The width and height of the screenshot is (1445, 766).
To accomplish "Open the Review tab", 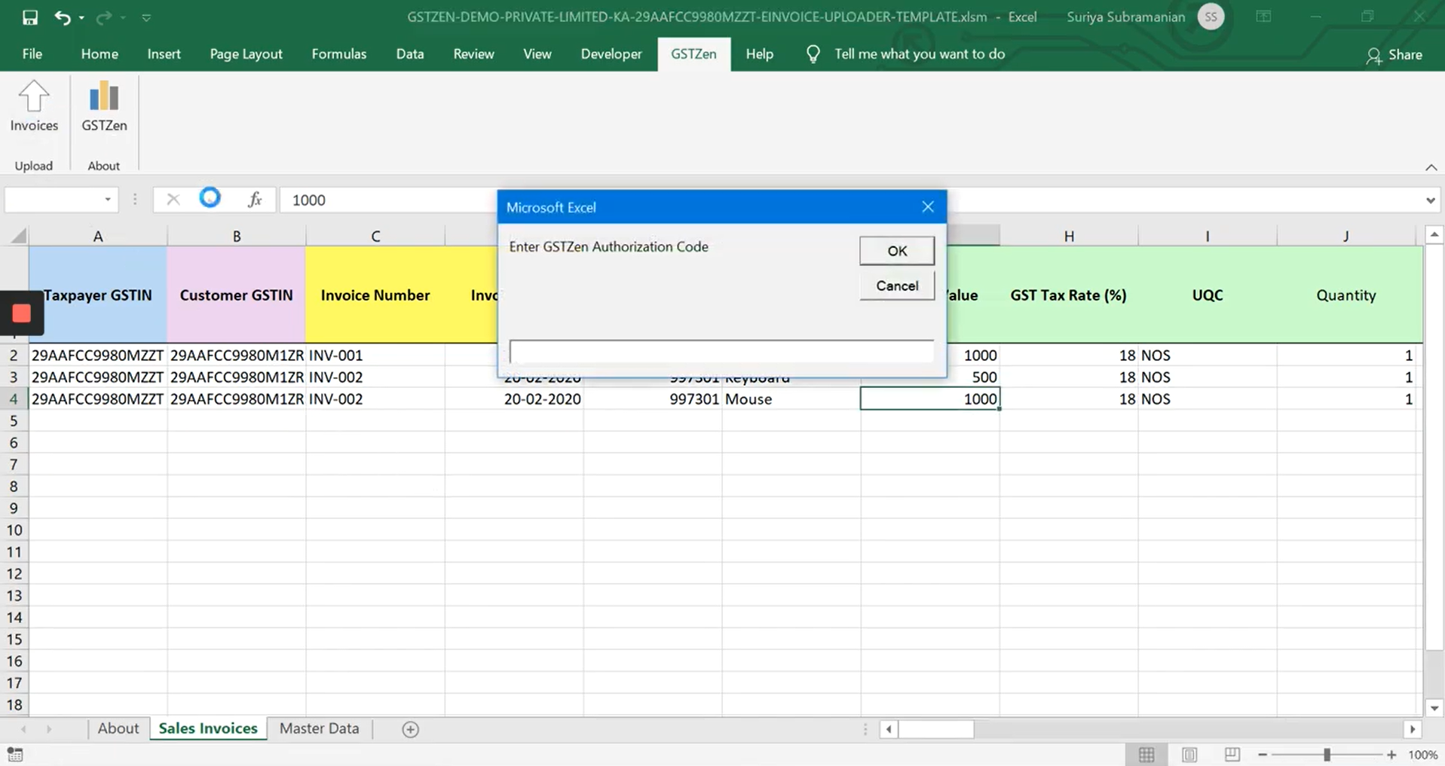I will 473,54.
